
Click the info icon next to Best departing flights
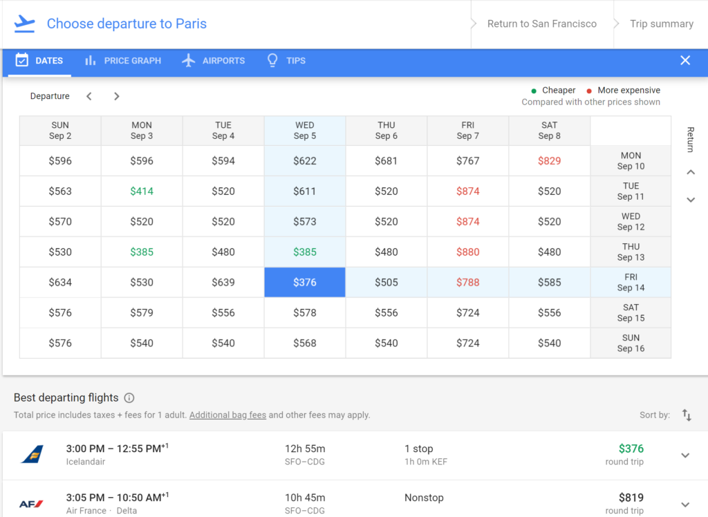pos(131,398)
